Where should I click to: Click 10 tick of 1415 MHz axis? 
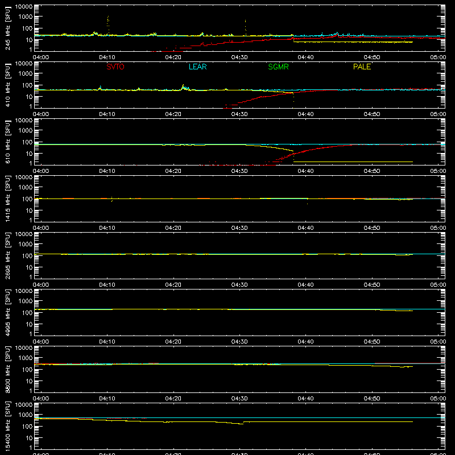click(x=29, y=210)
